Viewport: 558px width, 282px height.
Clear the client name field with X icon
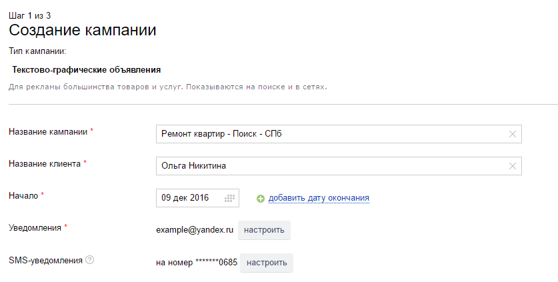pos(512,166)
